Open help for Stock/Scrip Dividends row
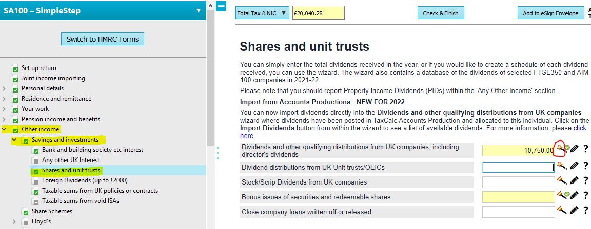Screen dimensions: 591x229 (x=585, y=180)
